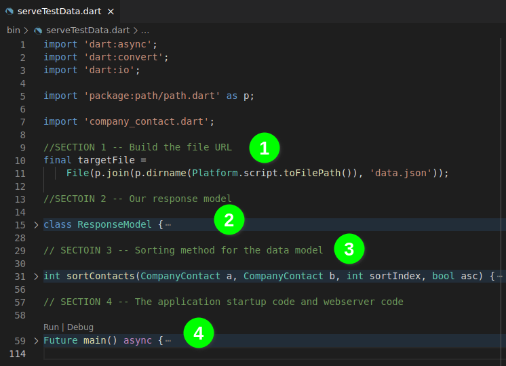Click the 'package:path/path.dart' import string
This screenshot has width=506, height=366.
pyautogui.click(x=152, y=96)
